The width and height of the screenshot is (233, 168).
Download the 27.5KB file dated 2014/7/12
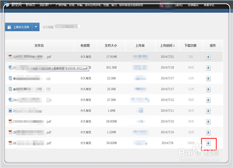(208, 100)
